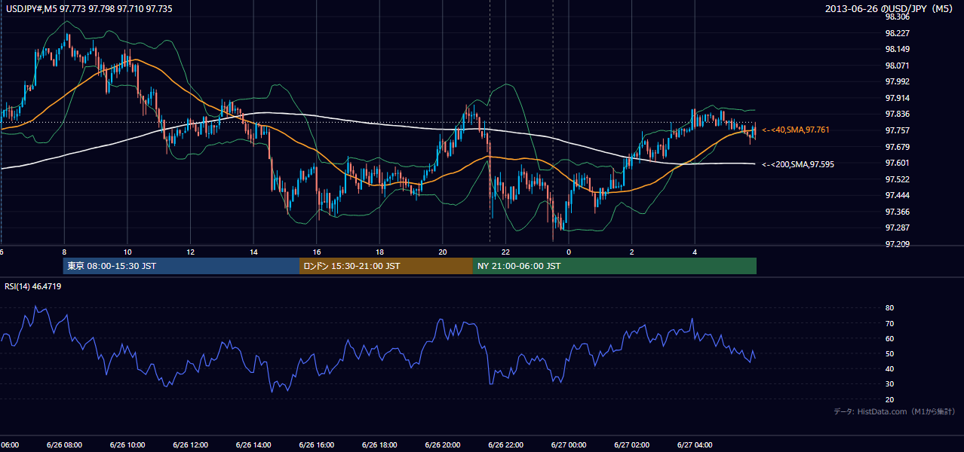Open the HistData.com data source credit
Viewport: 964px width, 452px height.
pos(895,411)
